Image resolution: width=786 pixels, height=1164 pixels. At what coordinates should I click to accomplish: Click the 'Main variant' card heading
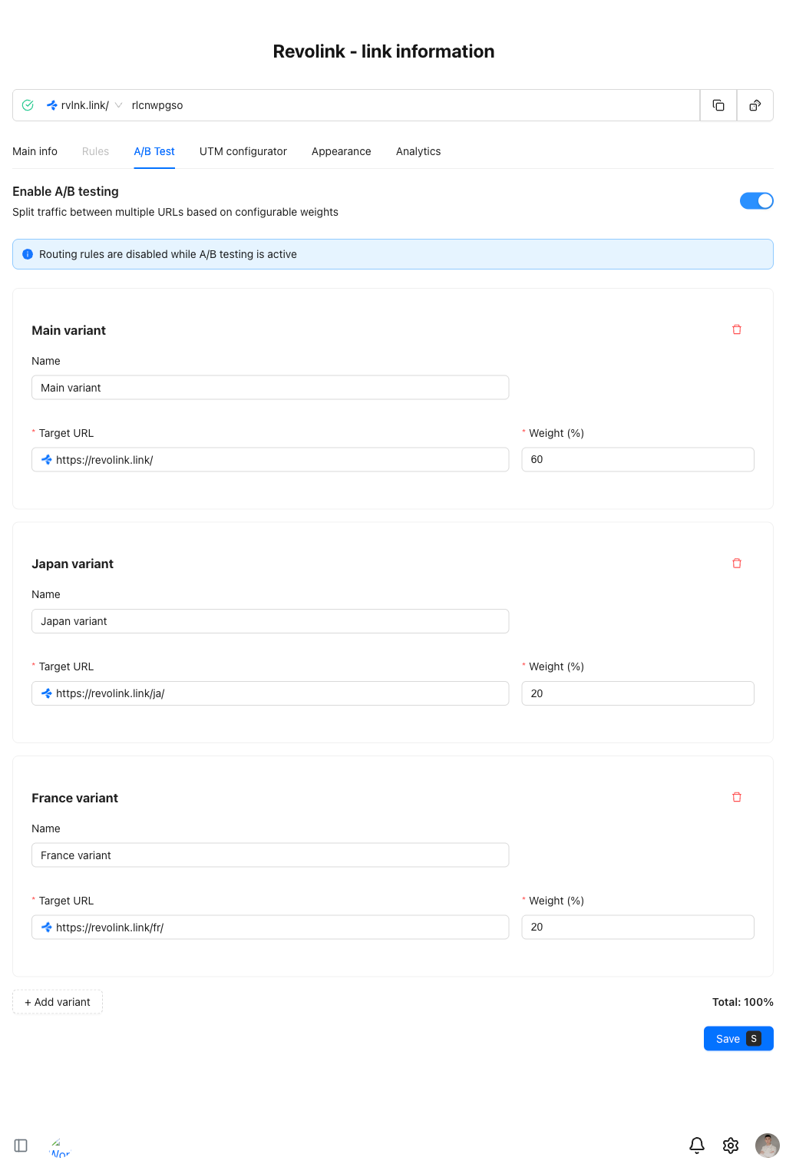[x=68, y=330]
